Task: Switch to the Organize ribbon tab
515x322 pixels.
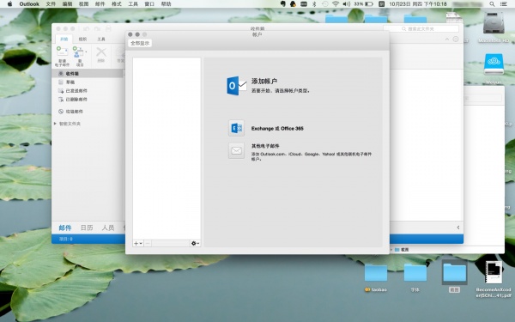Action: coord(82,39)
